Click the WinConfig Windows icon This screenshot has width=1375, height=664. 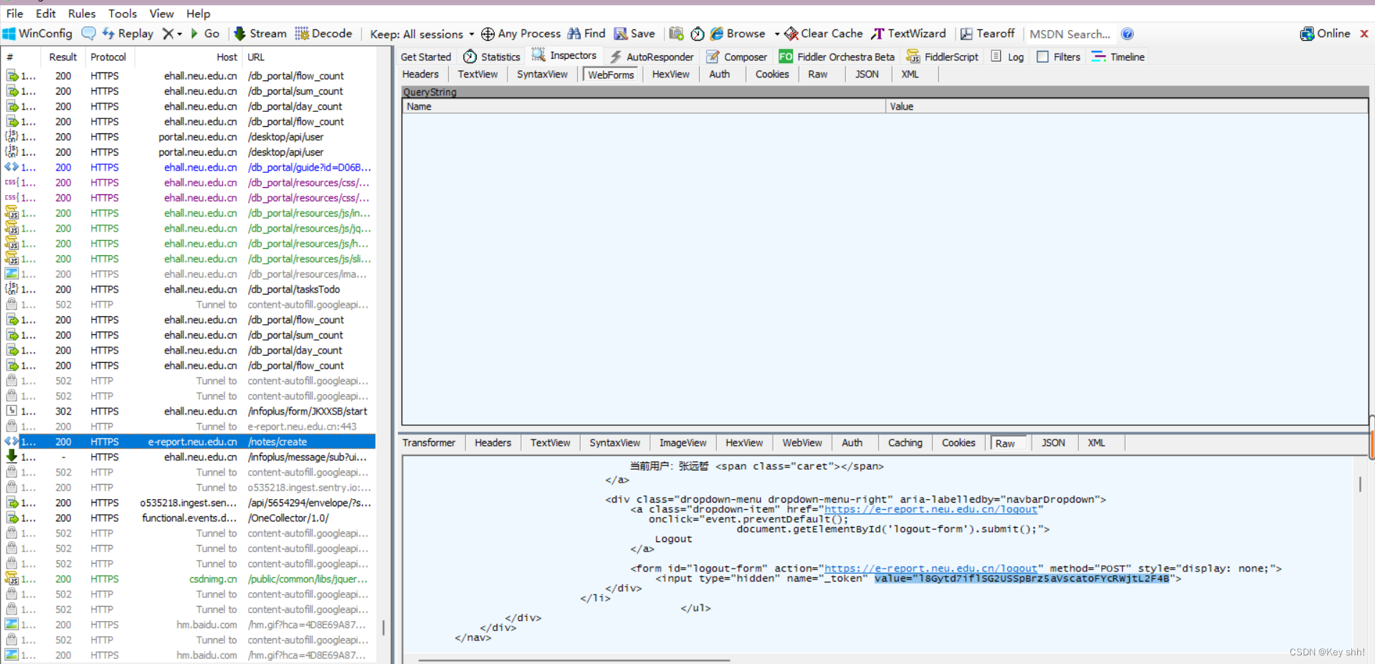click(9, 34)
